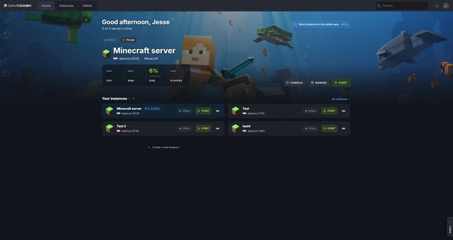Click the Offline badge in Test row
Screen dimensions: 453x240
click(310, 111)
